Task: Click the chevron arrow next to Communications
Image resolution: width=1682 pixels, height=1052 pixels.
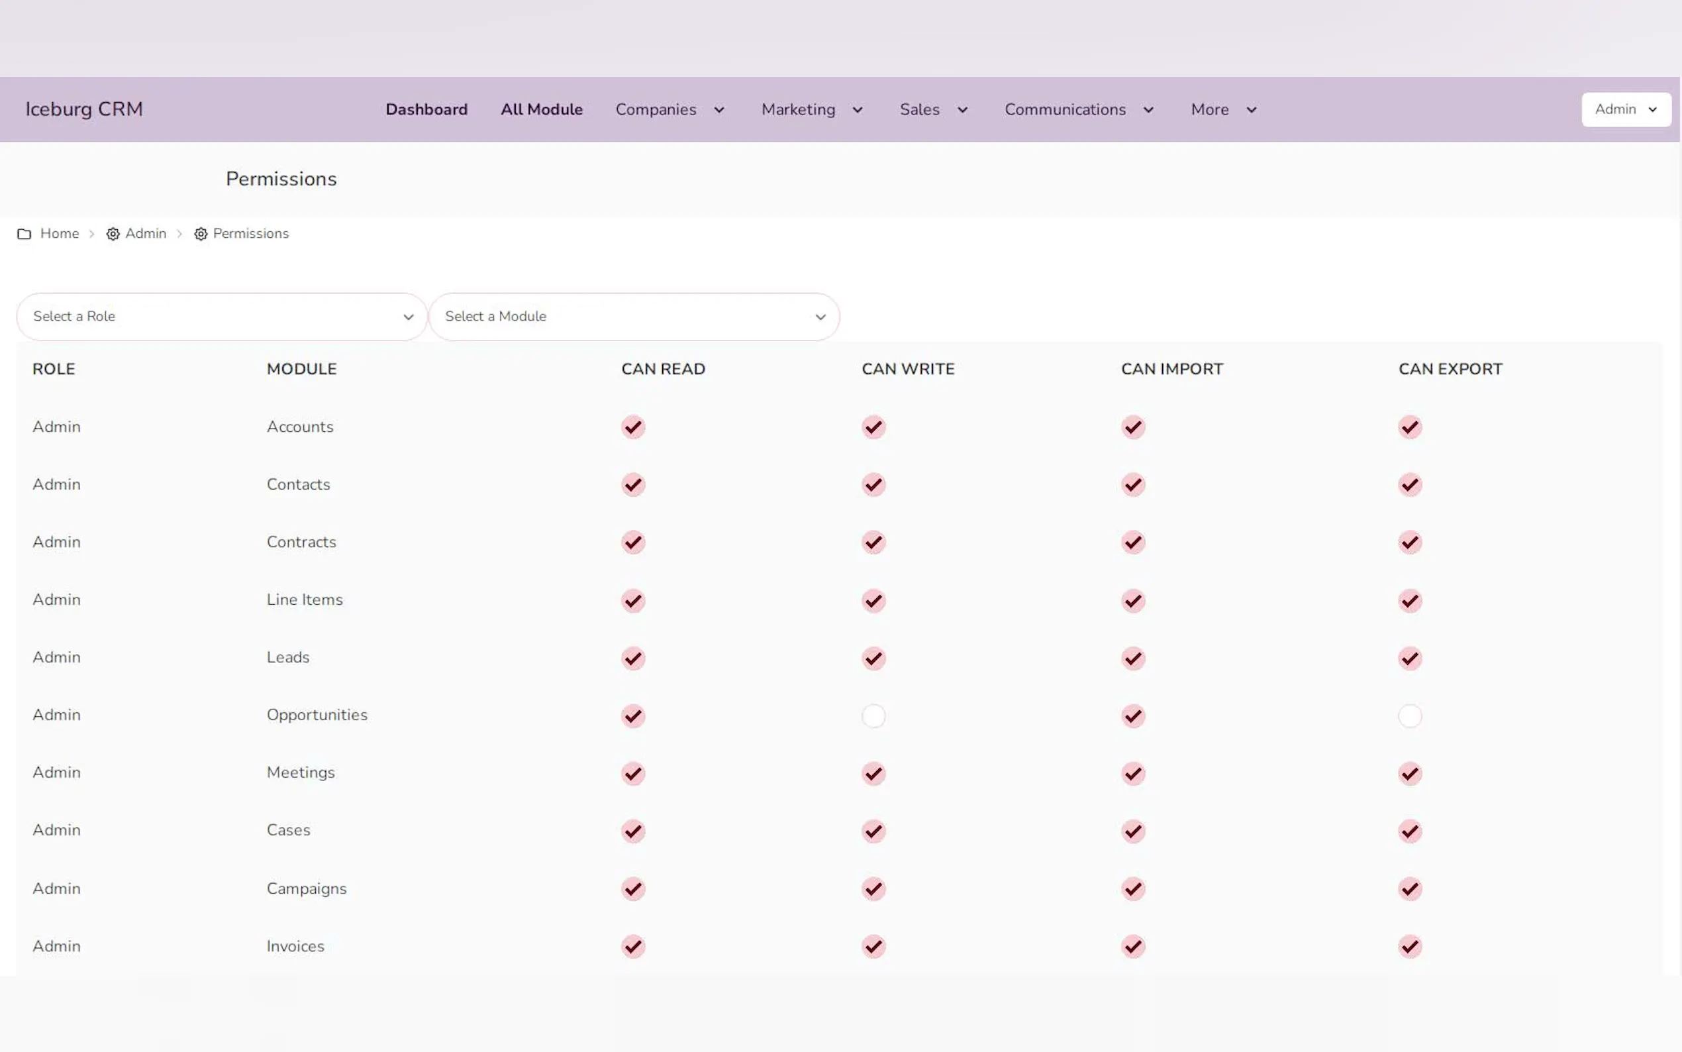Action: (x=1148, y=110)
